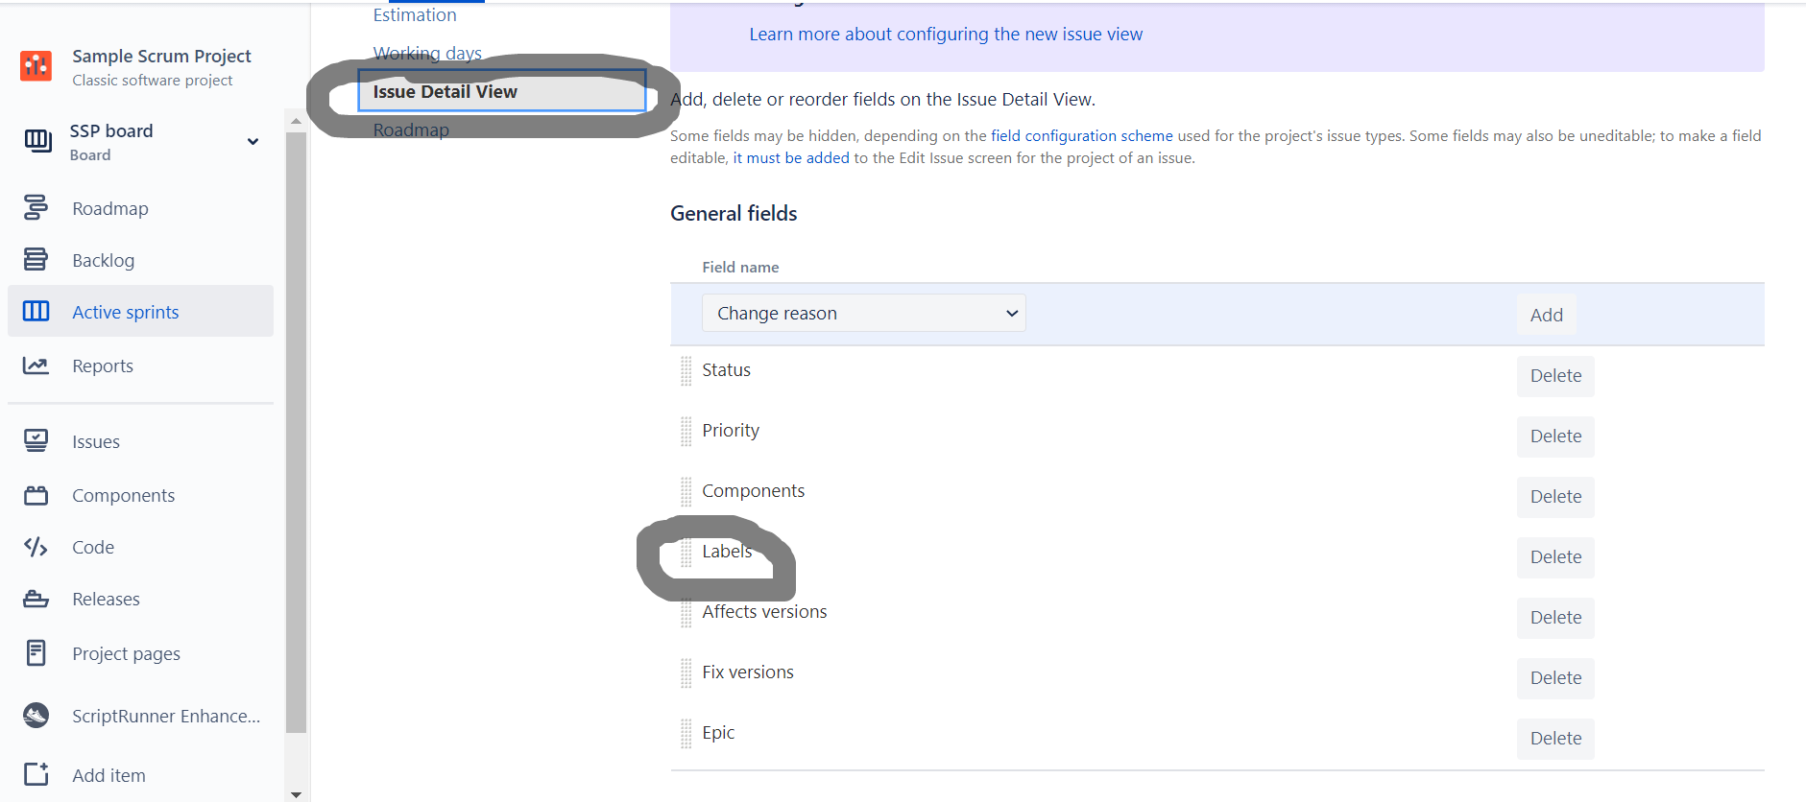Open ScriptRunner Enhance icon

(x=36, y=716)
